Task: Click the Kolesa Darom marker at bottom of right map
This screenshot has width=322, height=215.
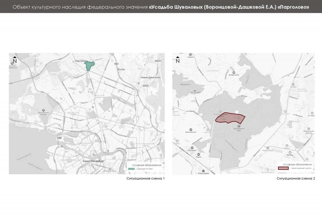Action: pyautogui.click(x=203, y=171)
